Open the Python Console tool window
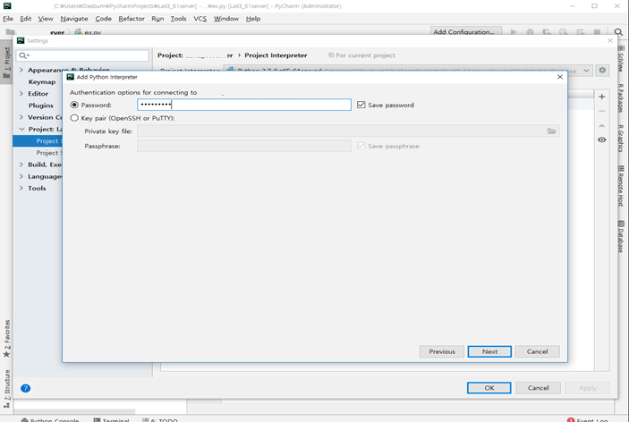Image resolution: width=629 pixels, height=422 pixels. 50,419
